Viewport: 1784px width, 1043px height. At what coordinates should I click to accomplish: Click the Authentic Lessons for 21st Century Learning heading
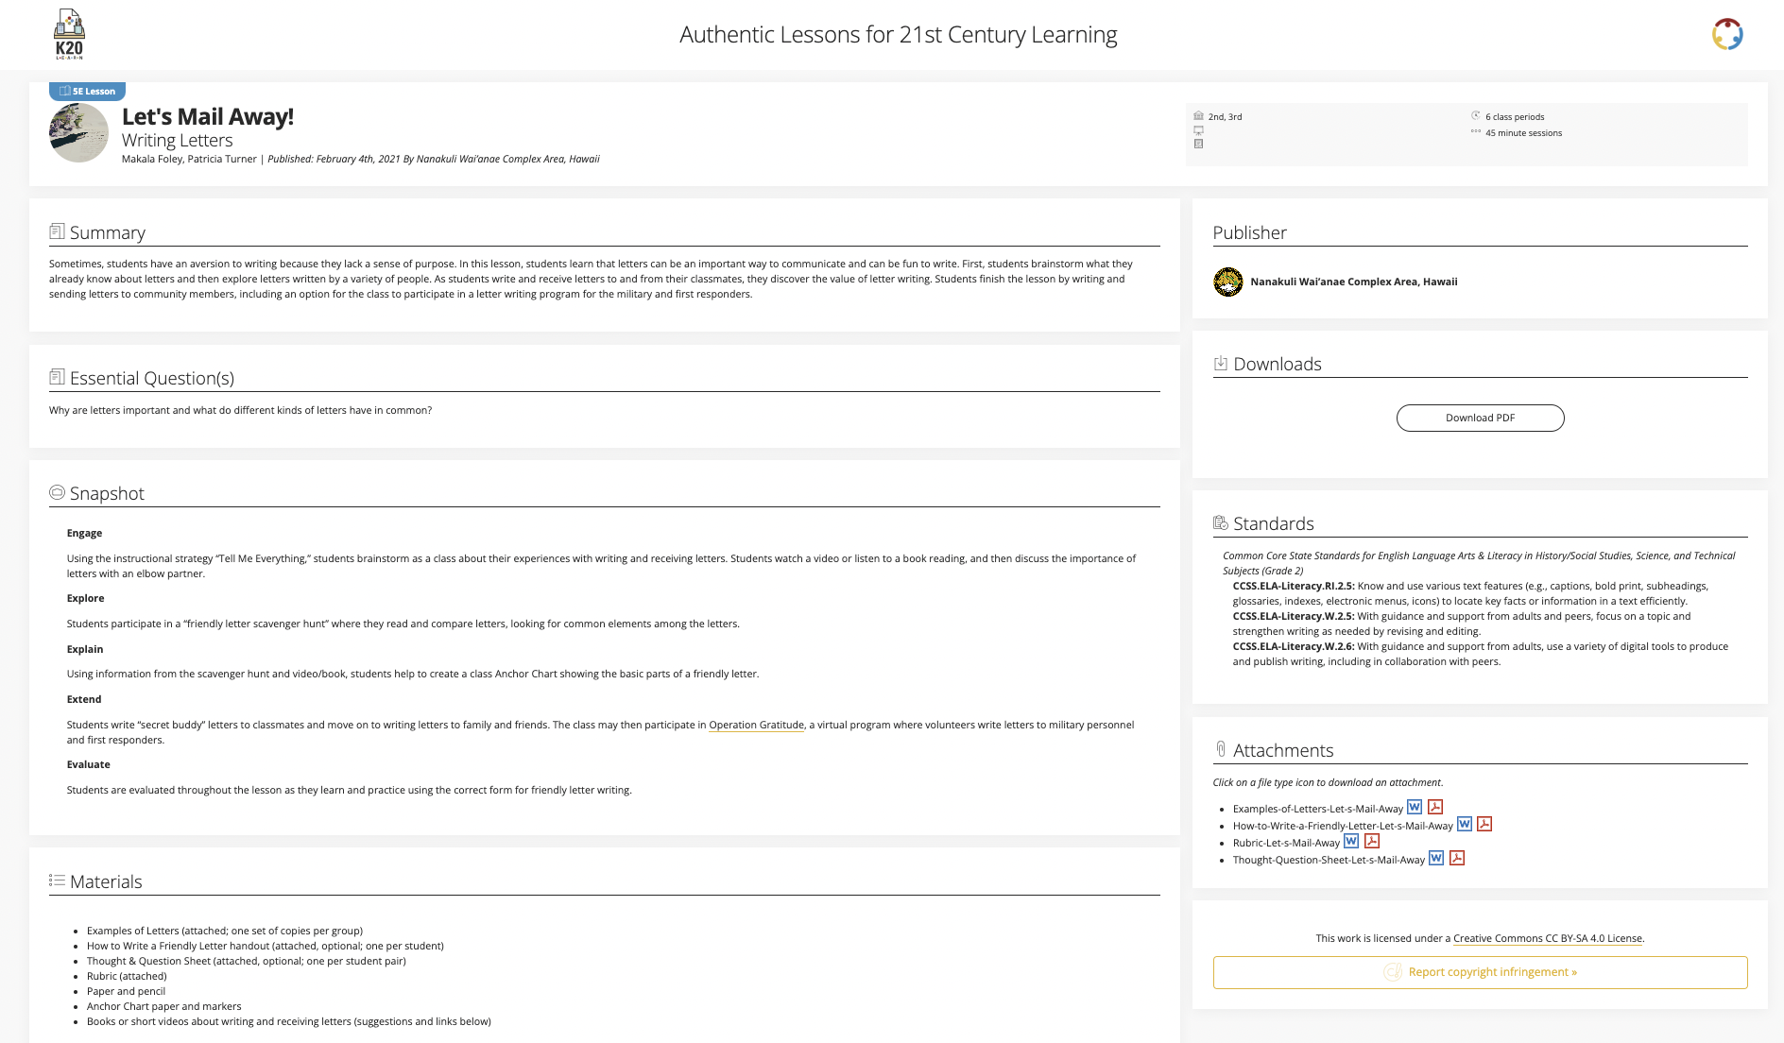coord(899,35)
